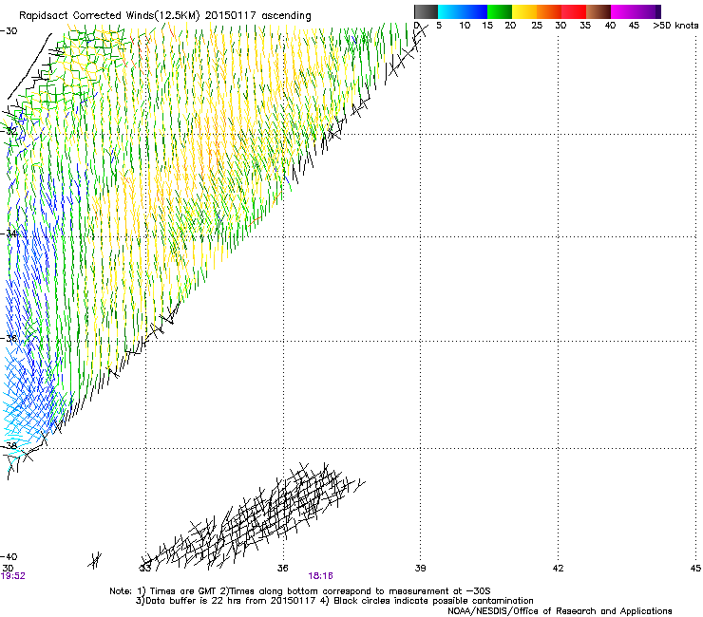Click the >50 knots legend label
The width and height of the screenshot is (703, 617).
[x=675, y=26]
